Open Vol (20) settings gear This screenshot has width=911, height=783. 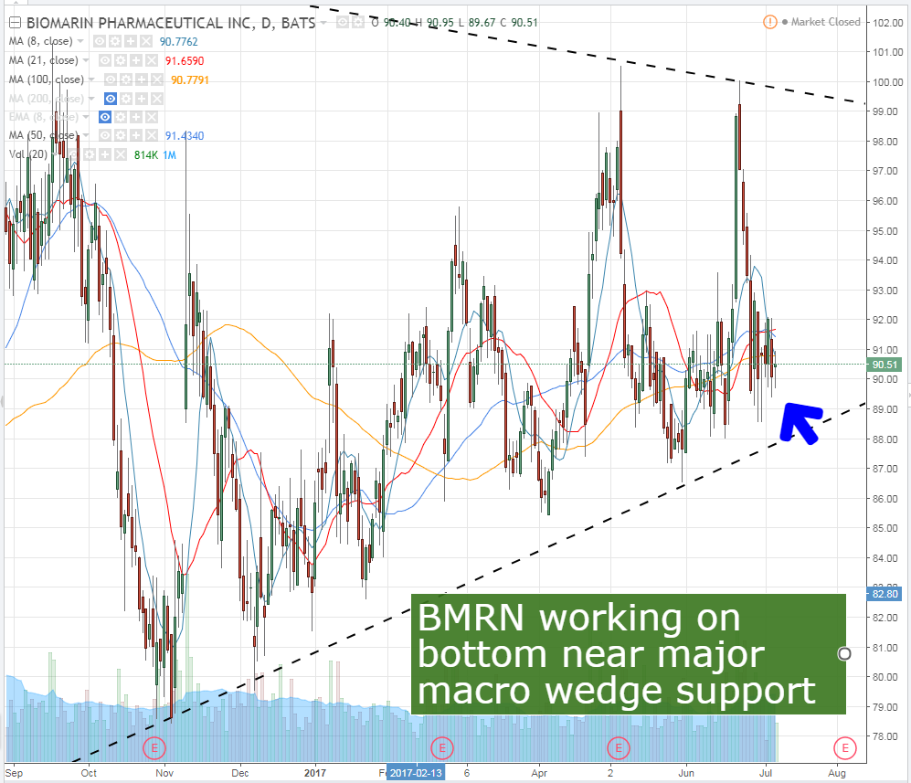click(89, 154)
